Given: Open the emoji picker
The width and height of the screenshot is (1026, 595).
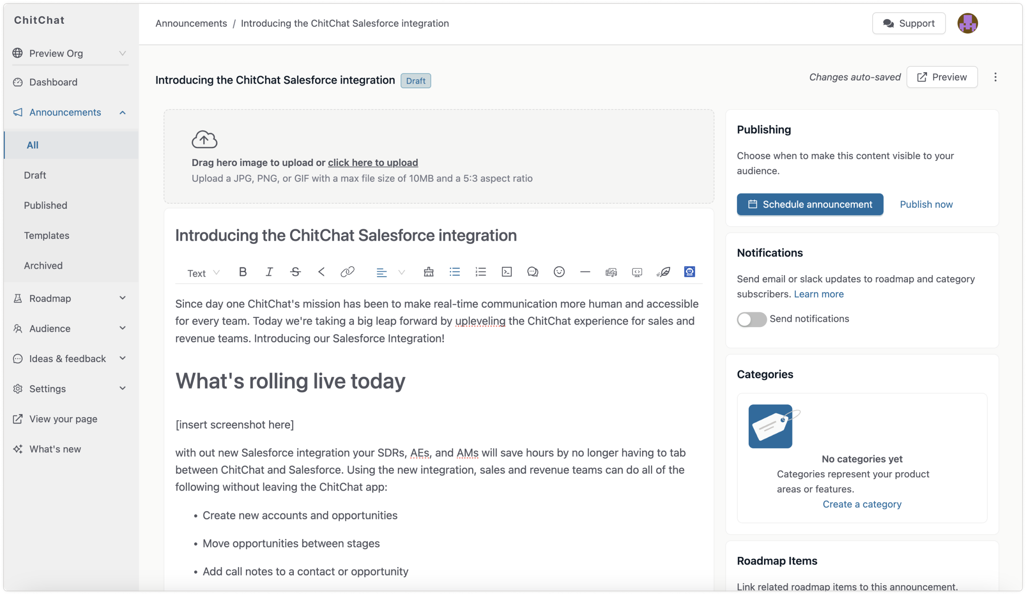Looking at the screenshot, I should [x=559, y=272].
